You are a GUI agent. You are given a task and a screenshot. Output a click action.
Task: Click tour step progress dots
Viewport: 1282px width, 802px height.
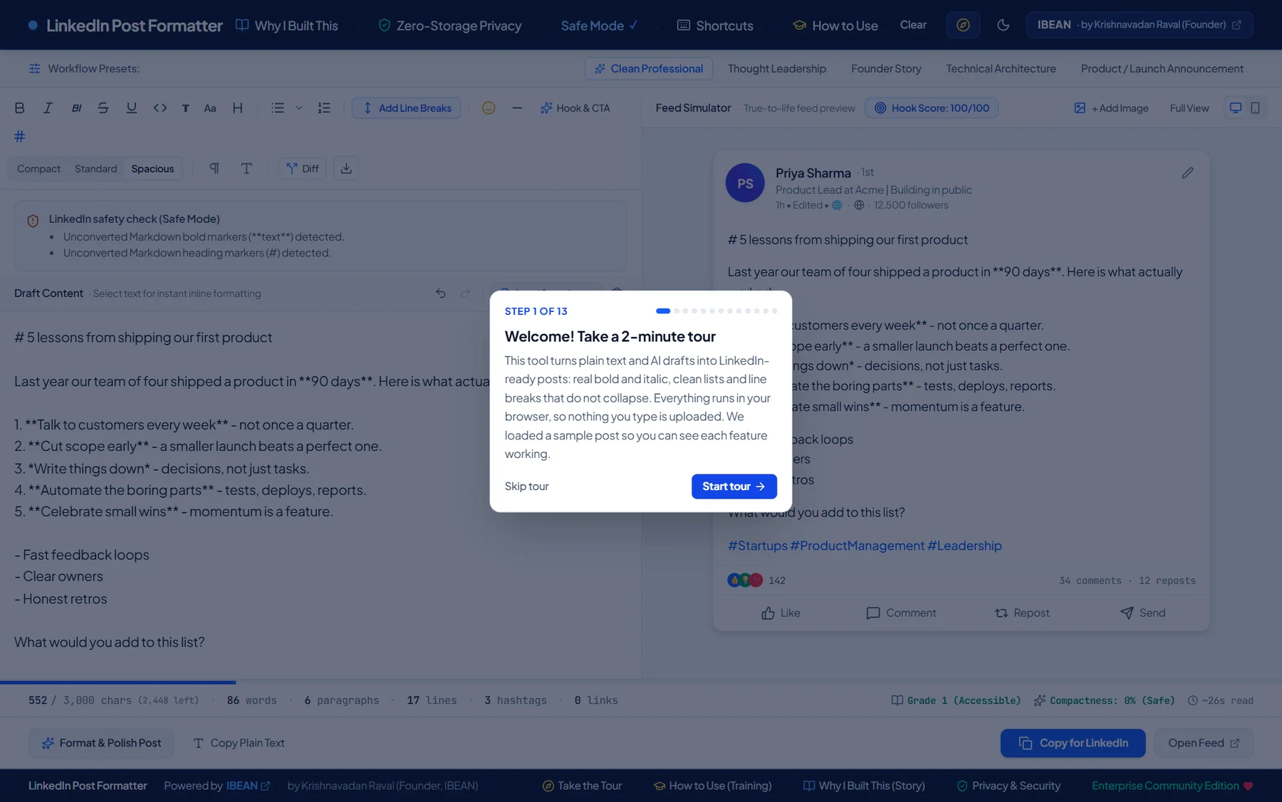pyautogui.click(x=716, y=311)
